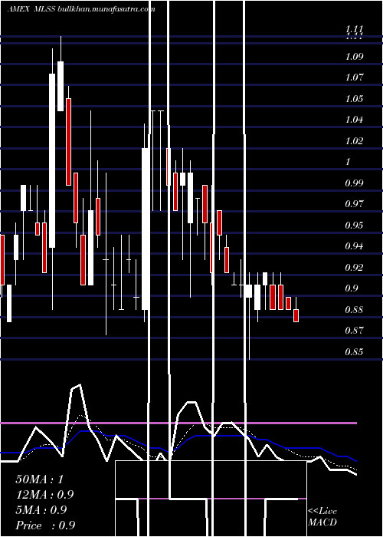Click the 0.95 price axis label
383x537 pixels.
(x=354, y=225)
